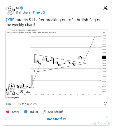Click the blue reply bubble icon
Screen dimensions: 113x128
click(26, 112)
